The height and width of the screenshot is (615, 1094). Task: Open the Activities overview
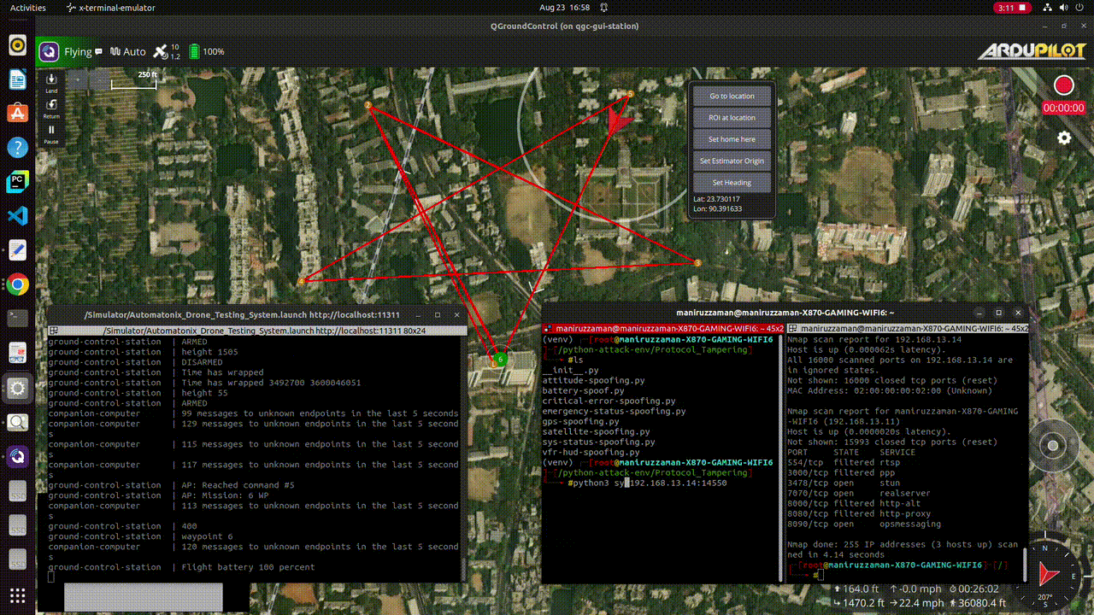pos(28,7)
